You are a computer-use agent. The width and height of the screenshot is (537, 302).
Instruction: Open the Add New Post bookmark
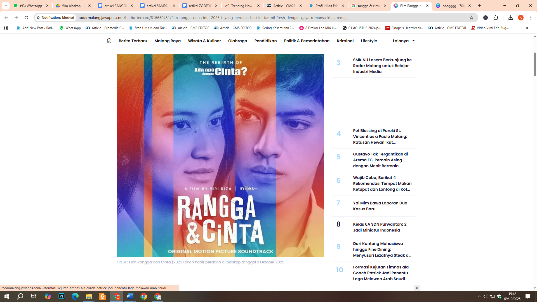point(36,28)
